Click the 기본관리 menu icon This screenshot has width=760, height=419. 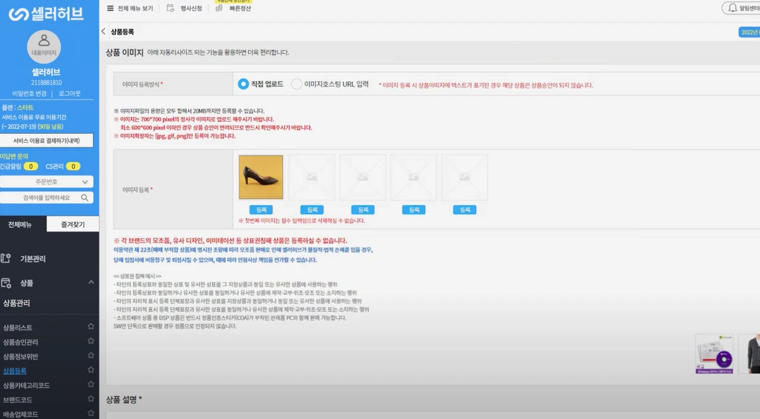pos(6,258)
